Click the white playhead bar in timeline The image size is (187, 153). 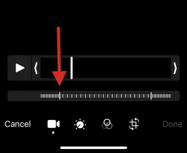(x=71, y=68)
